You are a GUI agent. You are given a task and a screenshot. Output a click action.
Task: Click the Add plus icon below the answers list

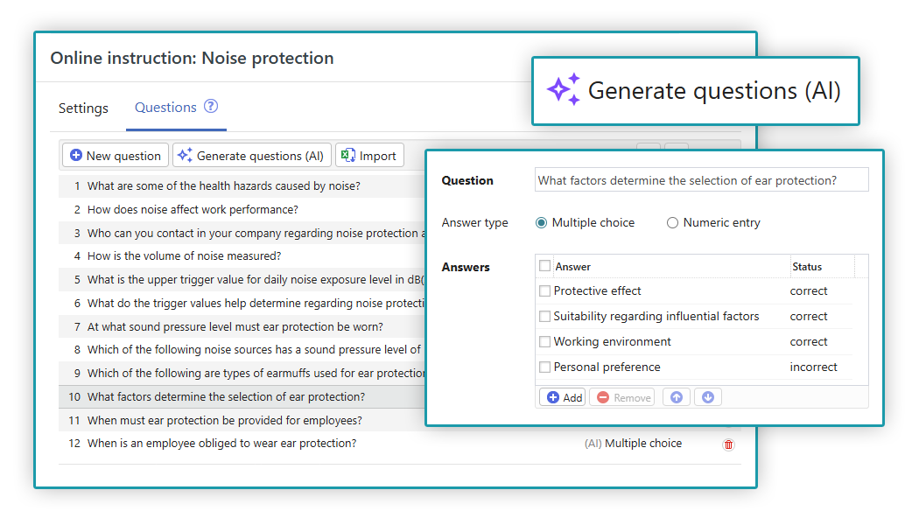pyautogui.click(x=553, y=396)
